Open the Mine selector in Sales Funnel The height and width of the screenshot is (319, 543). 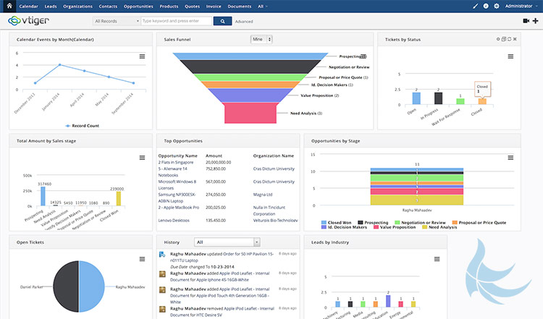tap(261, 40)
